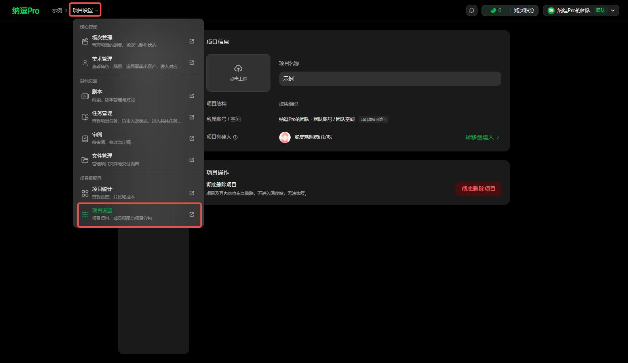Select 审阅 menu entry
Screen dimensions: 628x363
click(x=139, y=138)
